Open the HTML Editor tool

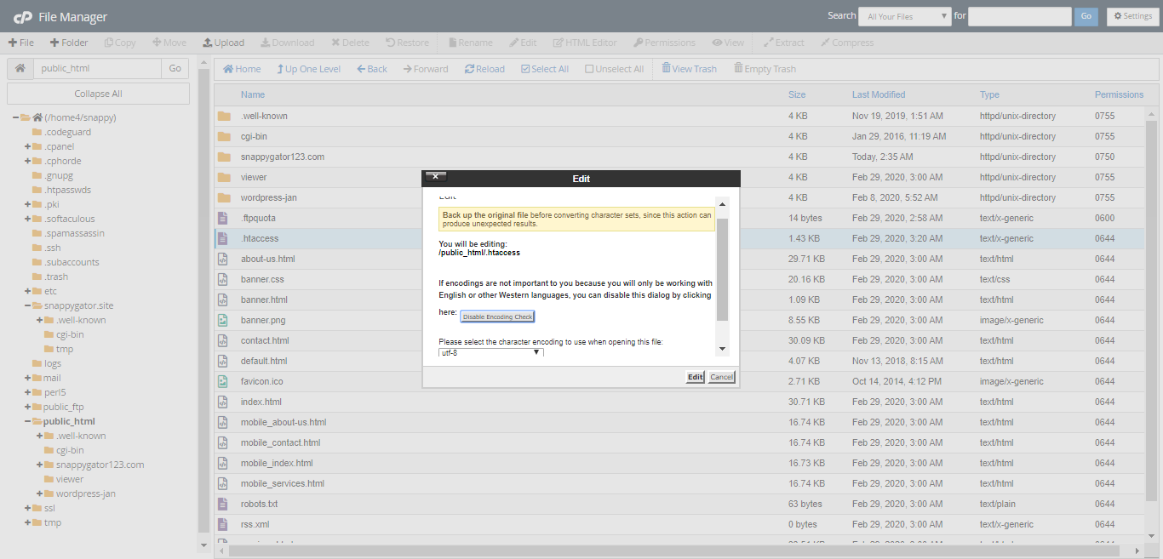click(584, 42)
